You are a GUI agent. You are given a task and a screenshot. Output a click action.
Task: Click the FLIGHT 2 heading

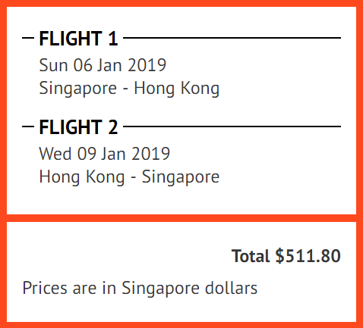click(x=78, y=127)
